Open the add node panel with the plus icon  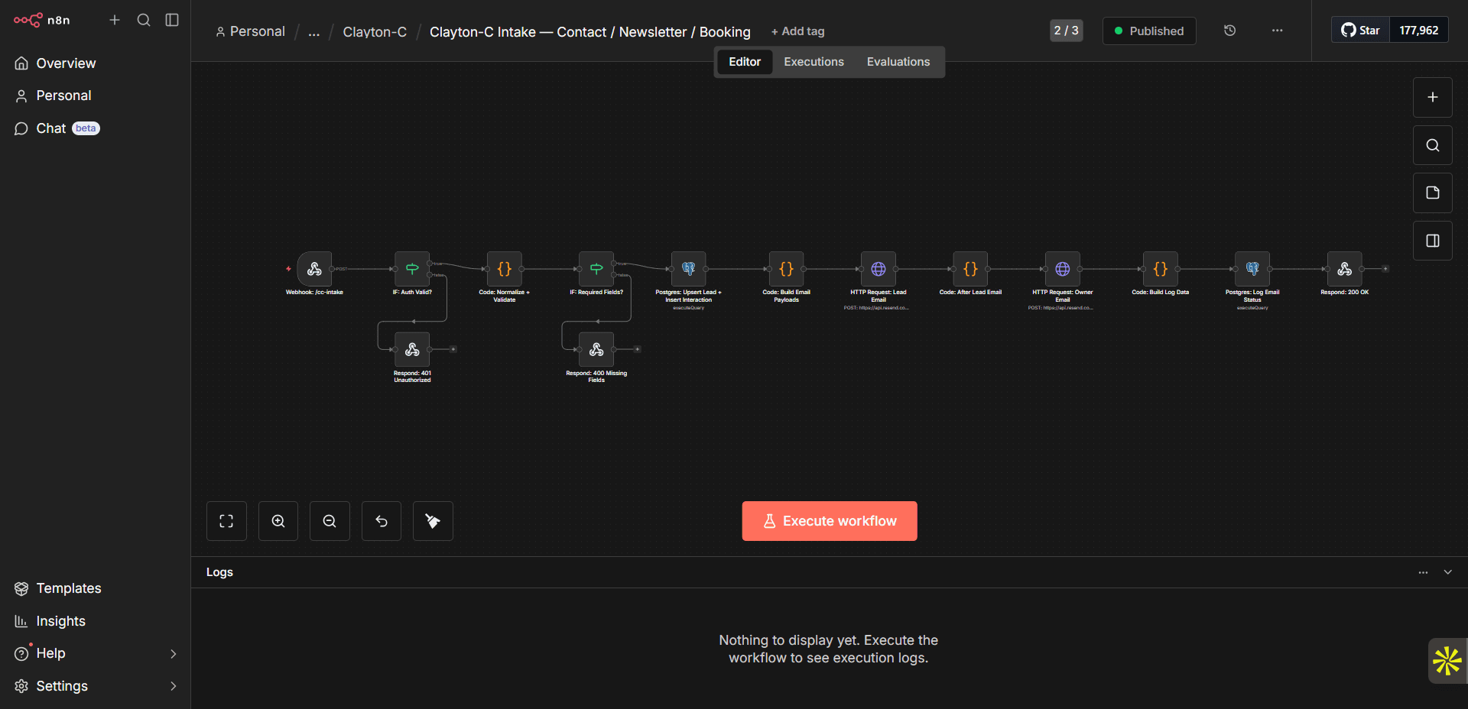pos(1432,97)
